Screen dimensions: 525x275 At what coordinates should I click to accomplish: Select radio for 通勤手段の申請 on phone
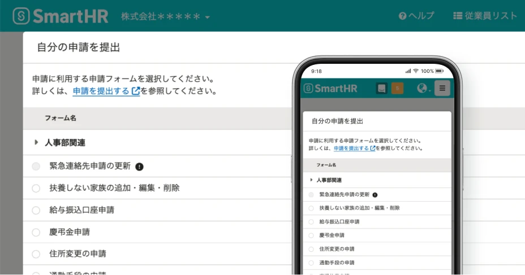pyautogui.click(x=311, y=263)
